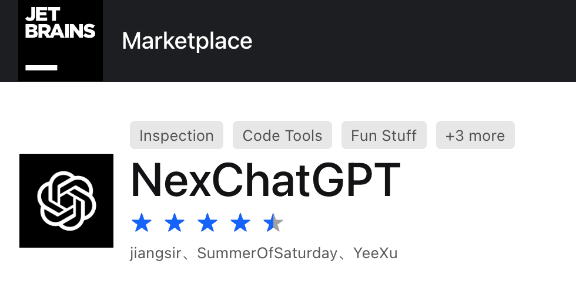Click the NexChatGPT plugin title

pyautogui.click(x=265, y=181)
